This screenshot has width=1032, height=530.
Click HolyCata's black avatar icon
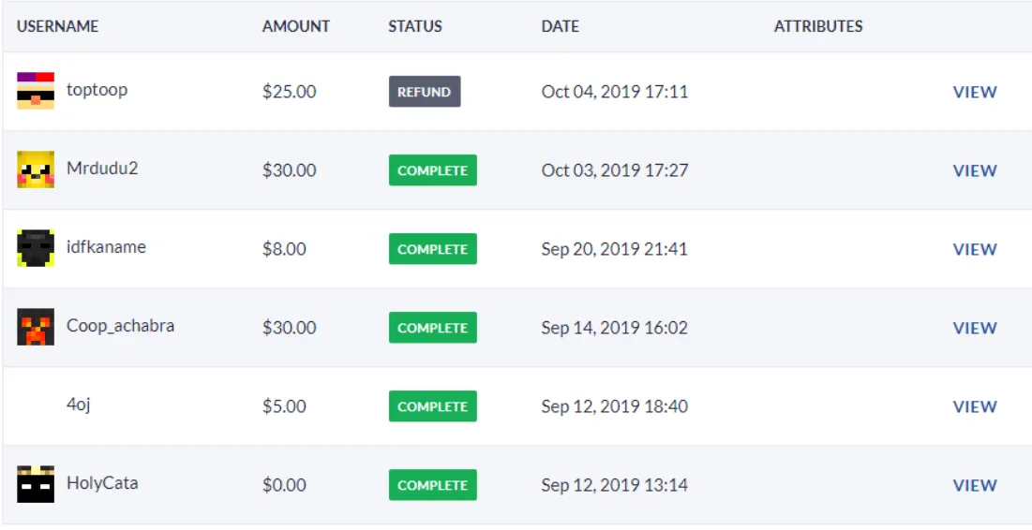coord(36,484)
